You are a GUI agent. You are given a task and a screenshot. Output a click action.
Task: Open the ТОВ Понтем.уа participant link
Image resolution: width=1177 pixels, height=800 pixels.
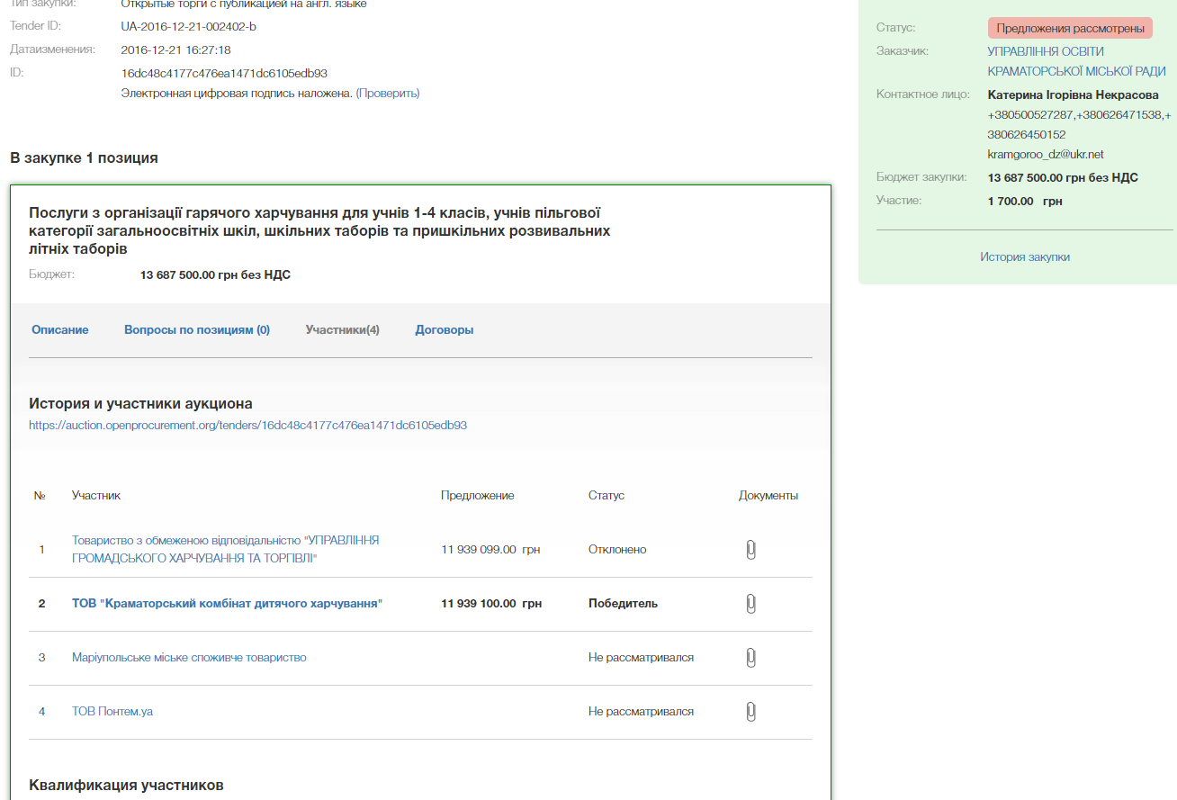(112, 712)
